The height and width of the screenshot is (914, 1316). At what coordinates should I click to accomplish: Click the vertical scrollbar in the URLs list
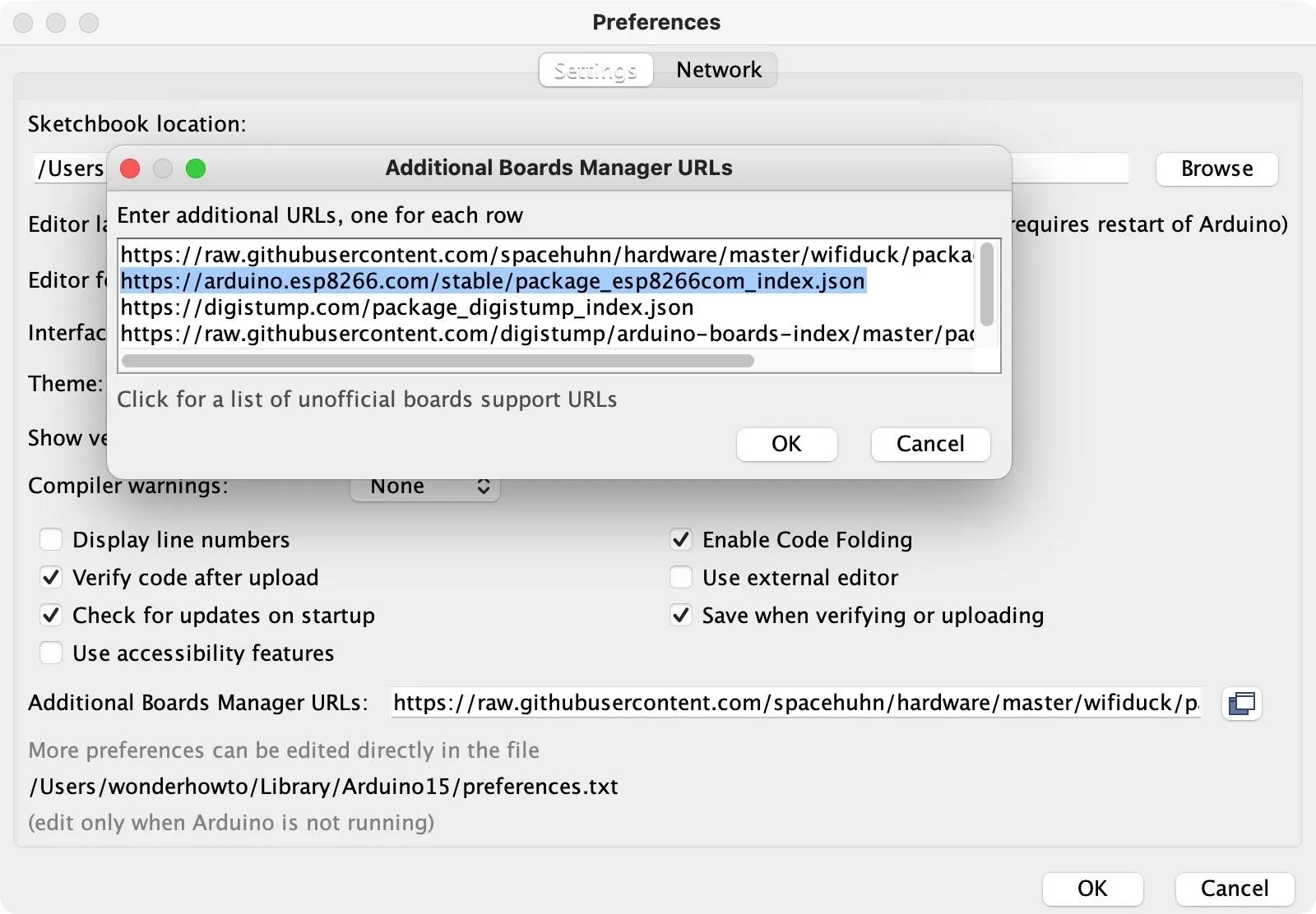point(987,284)
